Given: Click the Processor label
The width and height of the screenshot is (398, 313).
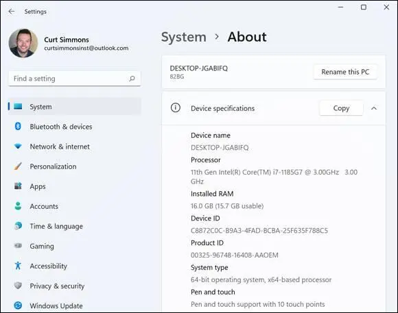Looking at the screenshot, I should 206,160.
